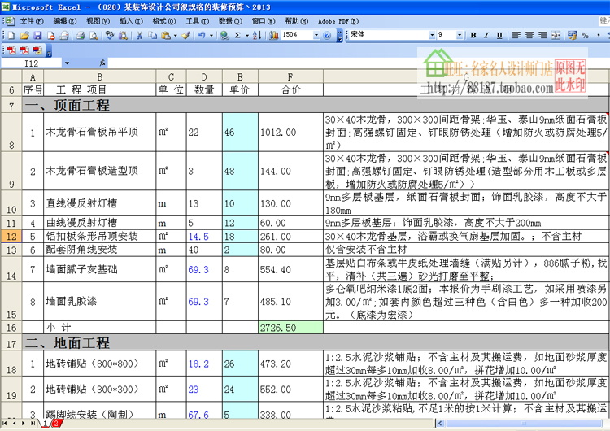Open the 数据(D) menu
The width and height of the screenshot is (610, 431).
[x=230, y=21]
